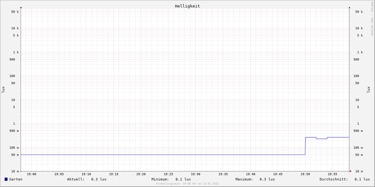
Task: Click the Maximum: label
Action: (244, 179)
